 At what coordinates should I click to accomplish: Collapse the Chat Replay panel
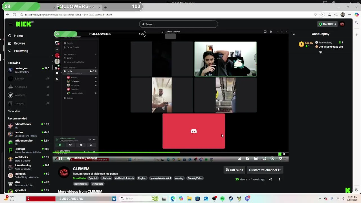[x=294, y=34]
